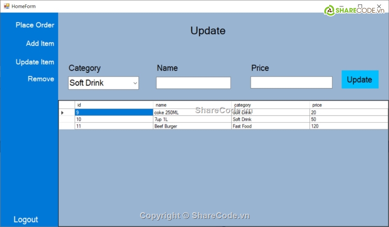389x227 pixels.
Task: Click the HomeForm window title icon
Action: [x=6, y=6]
